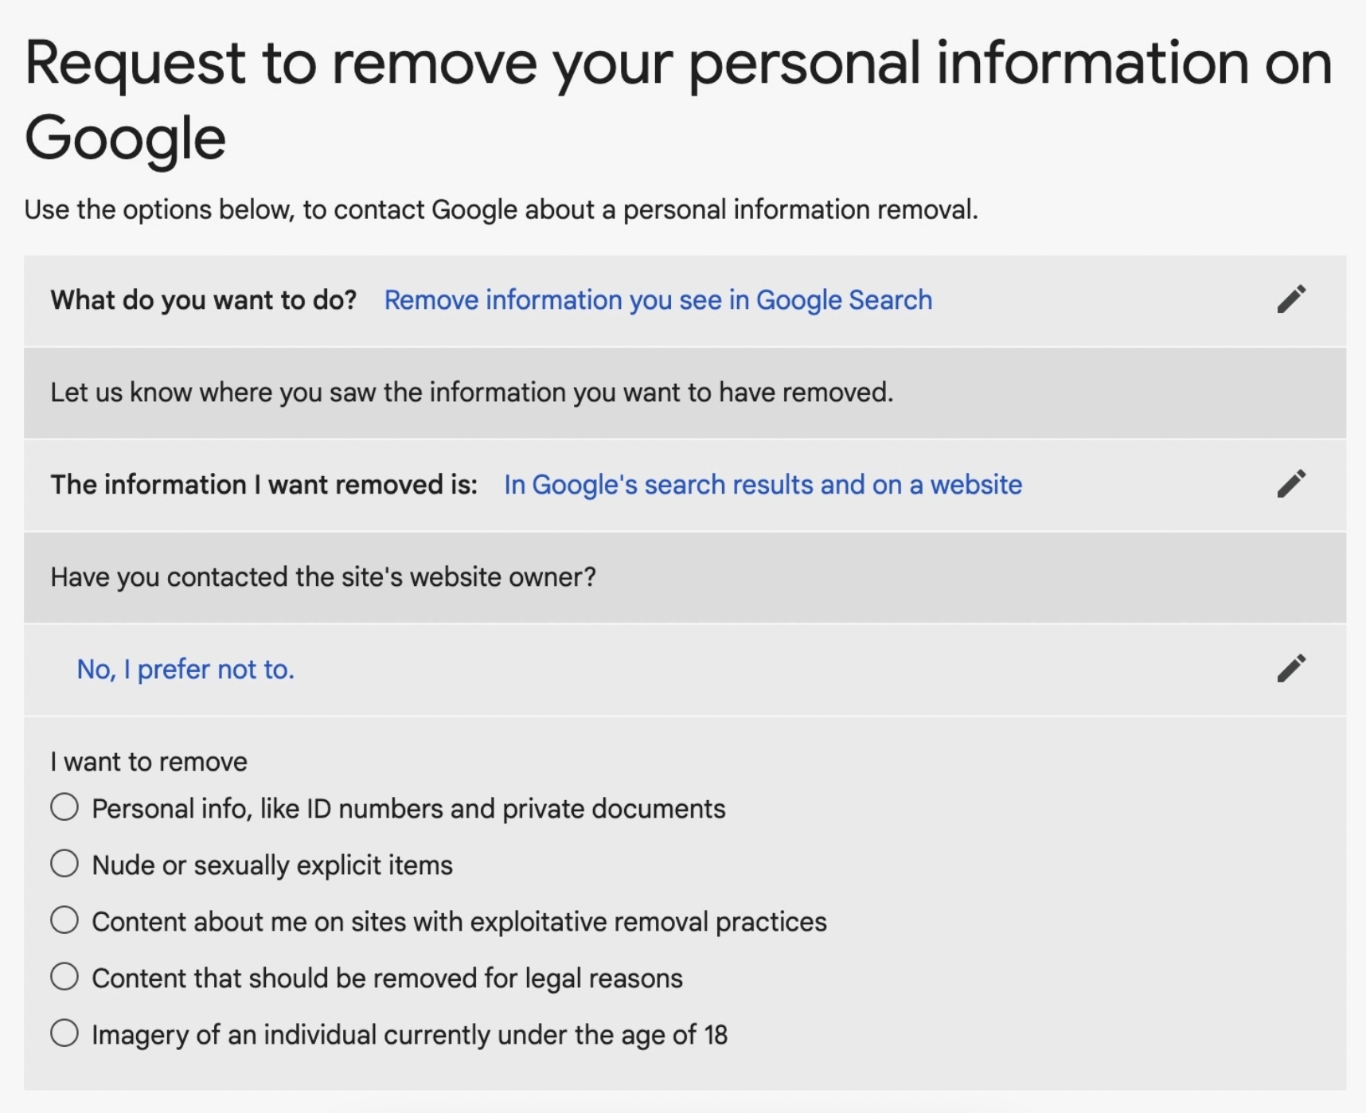Click the 'Use the options below' subtitle text
Image resolution: width=1366 pixels, height=1113 pixels.
(x=501, y=209)
